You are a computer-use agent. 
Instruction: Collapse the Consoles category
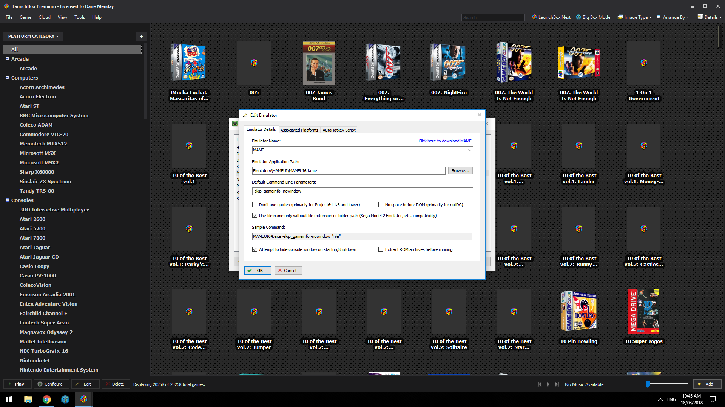(x=7, y=200)
